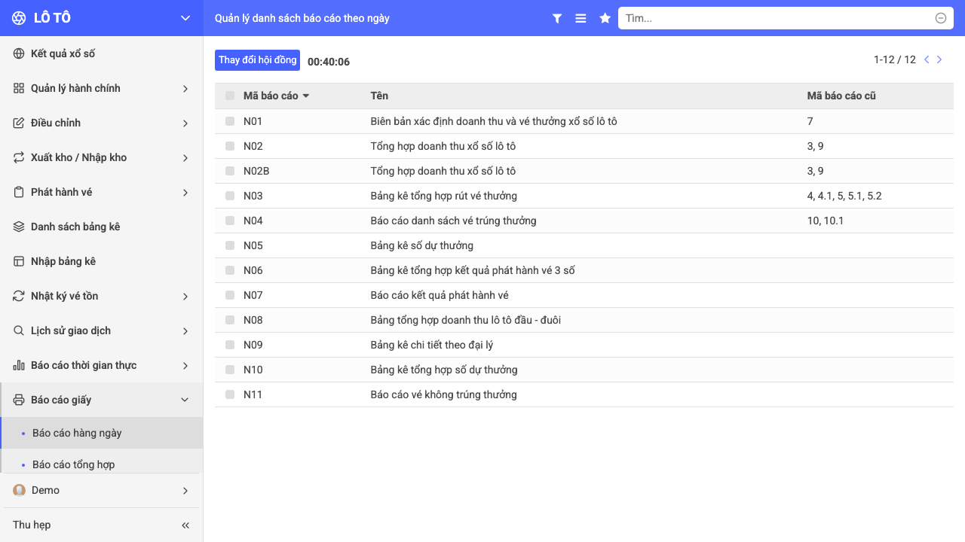Sort by the Mã báo cáo column arrow
Screen dimensions: 965x542
tap(306, 96)
